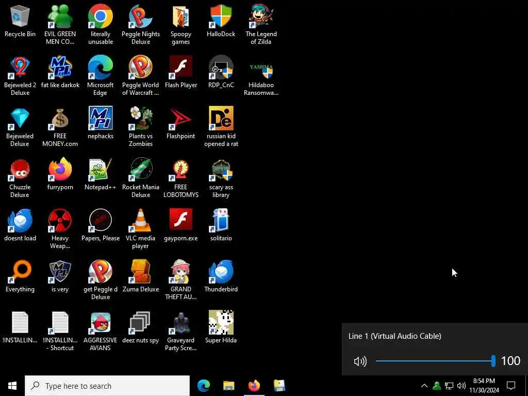Select the nephacks shortcut

coord(101,123)
